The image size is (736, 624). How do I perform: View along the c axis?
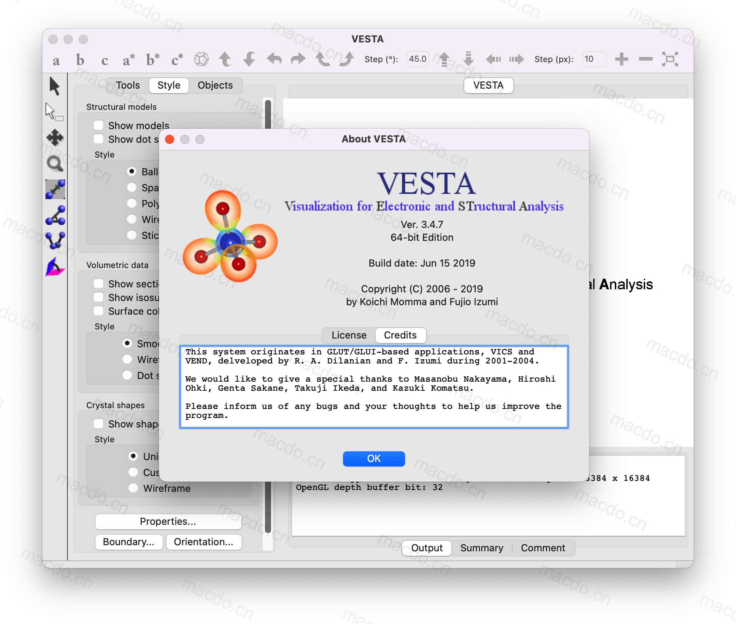104,60
